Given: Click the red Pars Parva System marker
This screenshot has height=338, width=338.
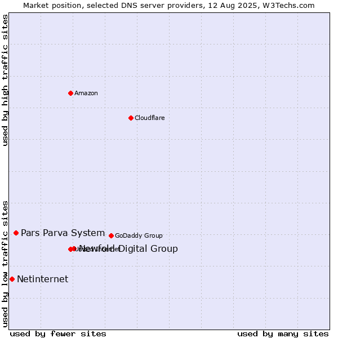Looking at the screenshot, I should (x=16, y=233).
